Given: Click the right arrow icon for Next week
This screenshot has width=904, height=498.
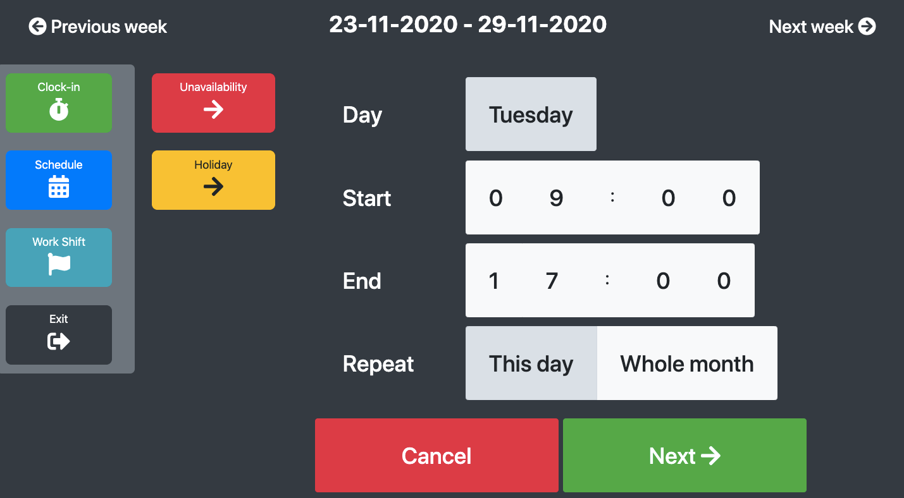Looking at the screenshot, I should point(867,27).
